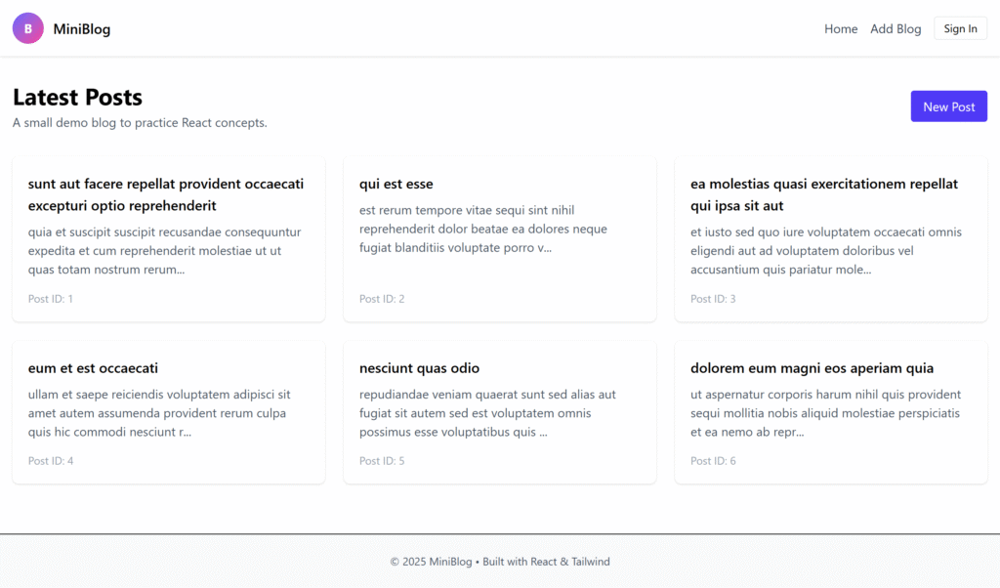The height and width of the screenshot is (588, 1000).
Task: Click the MiniBlog brand name
Action: point(82,29)
